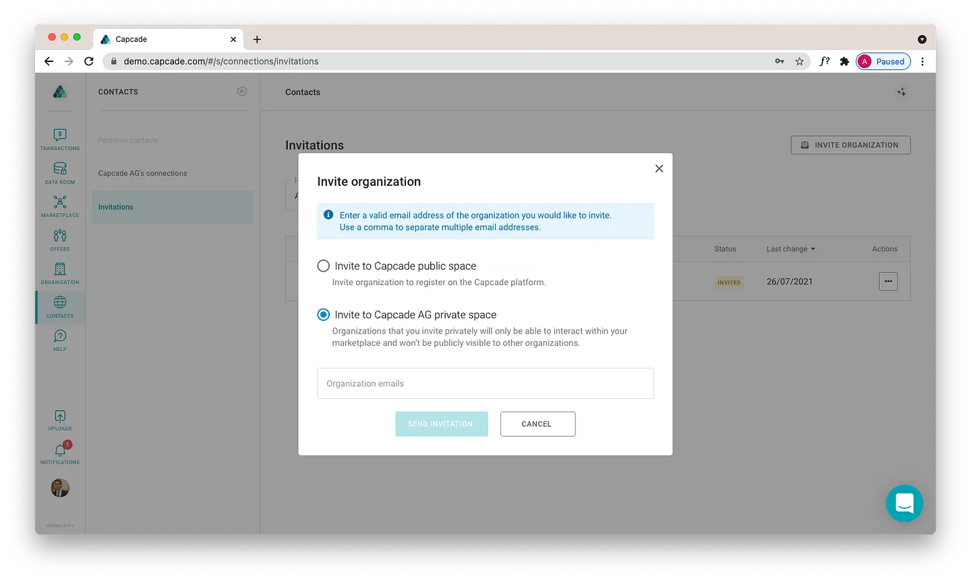Open the Uploads section
This screenshot has width=971, height=581.
[x=60, y=421]
